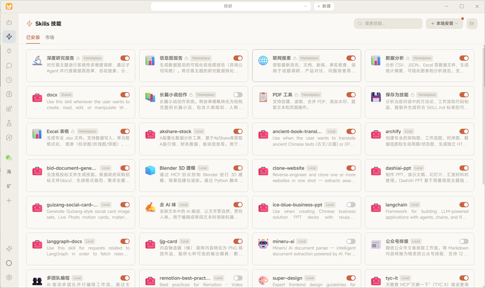Viewport: 485px width, 288px height.
Task: Open the green WeChat icon in the sidebar
Action: [9, 158]
